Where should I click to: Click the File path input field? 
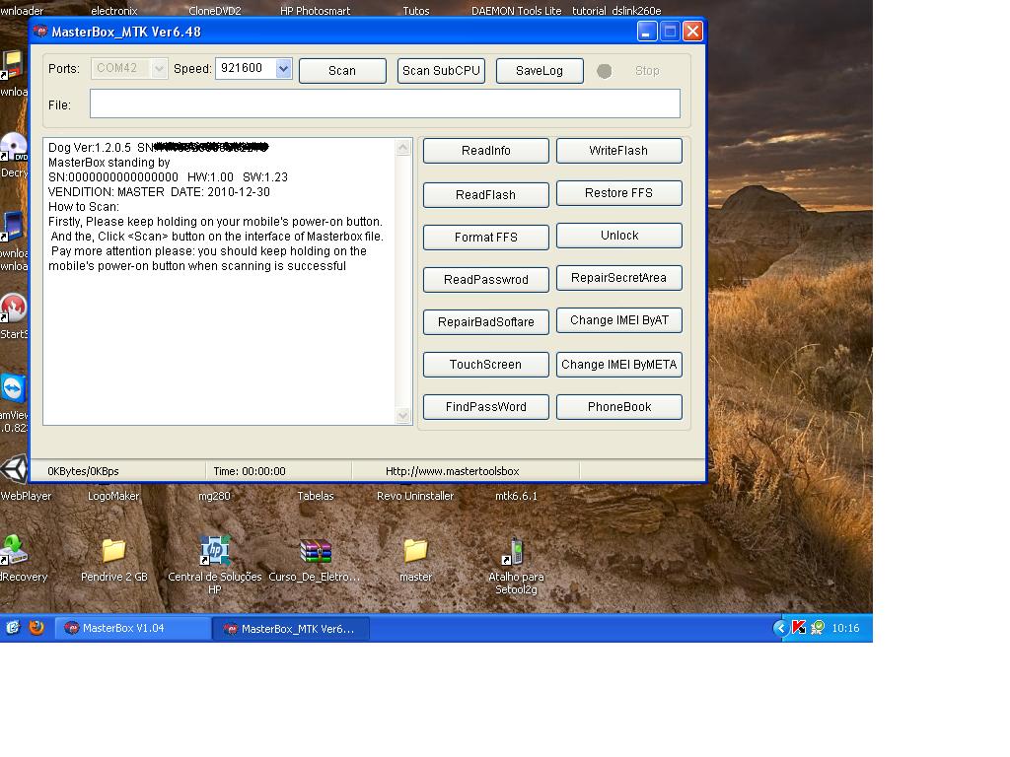pyautogui.click(x=385, y=104)
